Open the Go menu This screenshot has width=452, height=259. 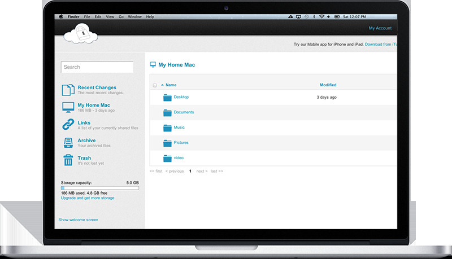[x=121, y=17]
